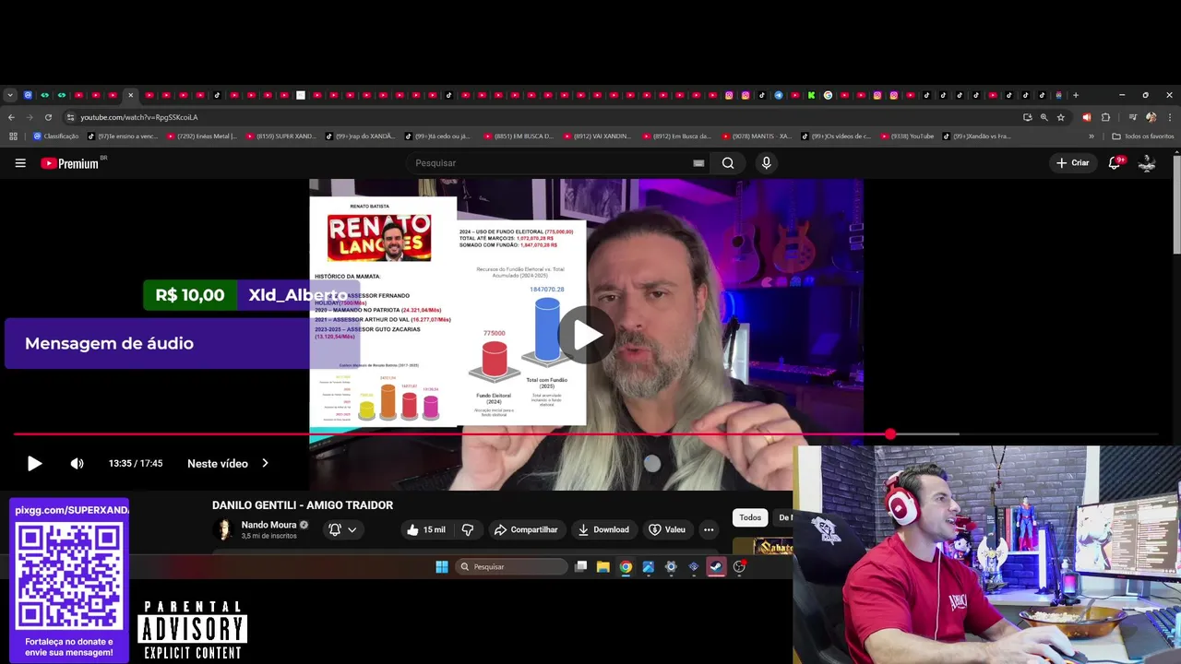
Task: Click the Download button under the video
Action: pyautogui.click(x=603, y=529)
